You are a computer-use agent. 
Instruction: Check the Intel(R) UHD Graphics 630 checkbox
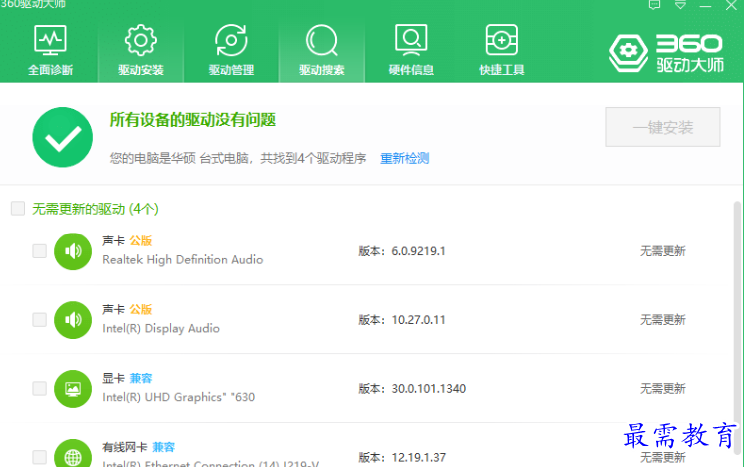coord(39,389)
